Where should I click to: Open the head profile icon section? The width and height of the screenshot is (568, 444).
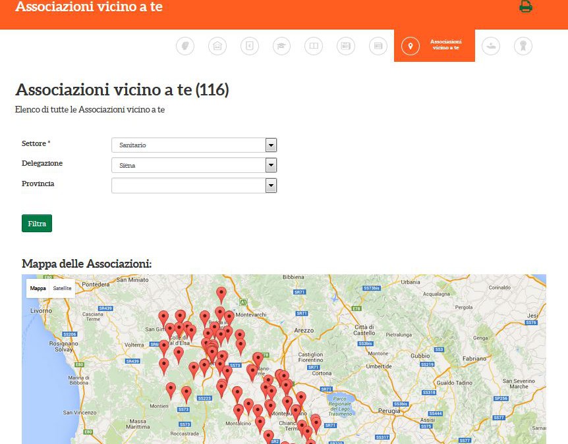pos(185,46)
